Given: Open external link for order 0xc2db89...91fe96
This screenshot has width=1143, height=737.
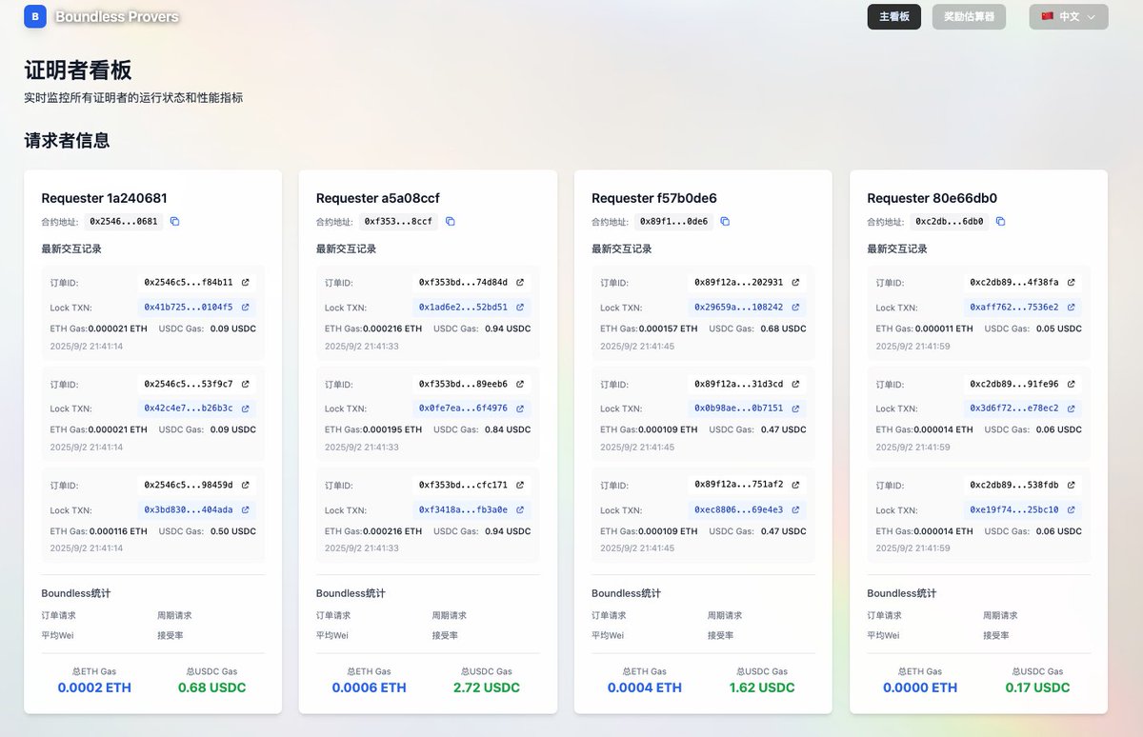Looking at the screenshot, I should tap(1071, 385).
